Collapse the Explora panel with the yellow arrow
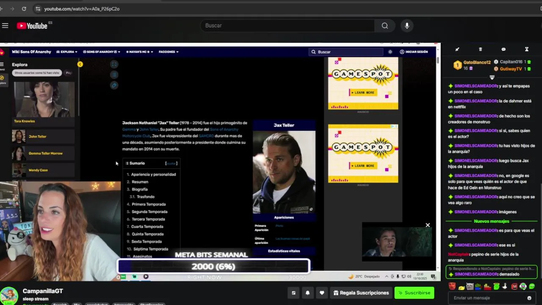Image resolution: width=542 pixels, height=305 pixels. [80, 64]
